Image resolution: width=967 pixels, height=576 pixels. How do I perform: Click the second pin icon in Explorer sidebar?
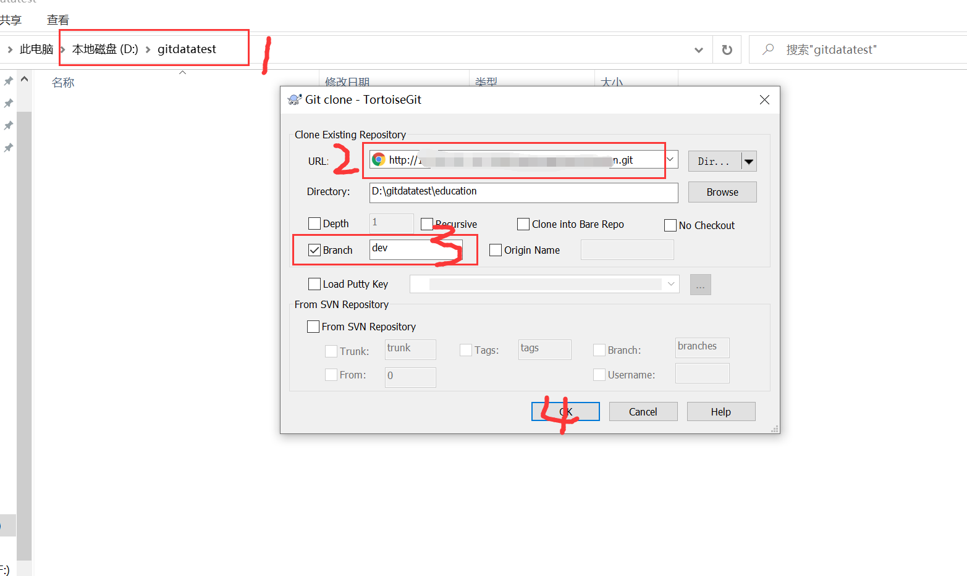8,103
